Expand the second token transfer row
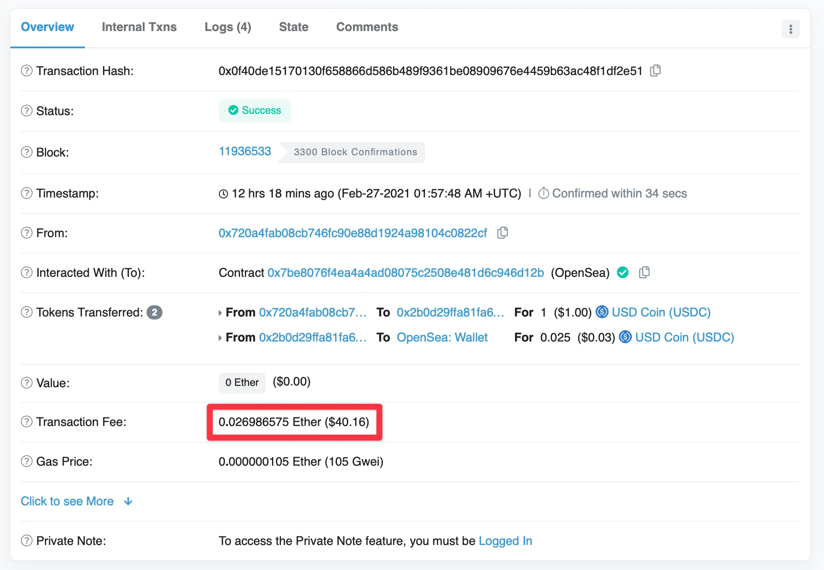824x570 pixels. 220,337
